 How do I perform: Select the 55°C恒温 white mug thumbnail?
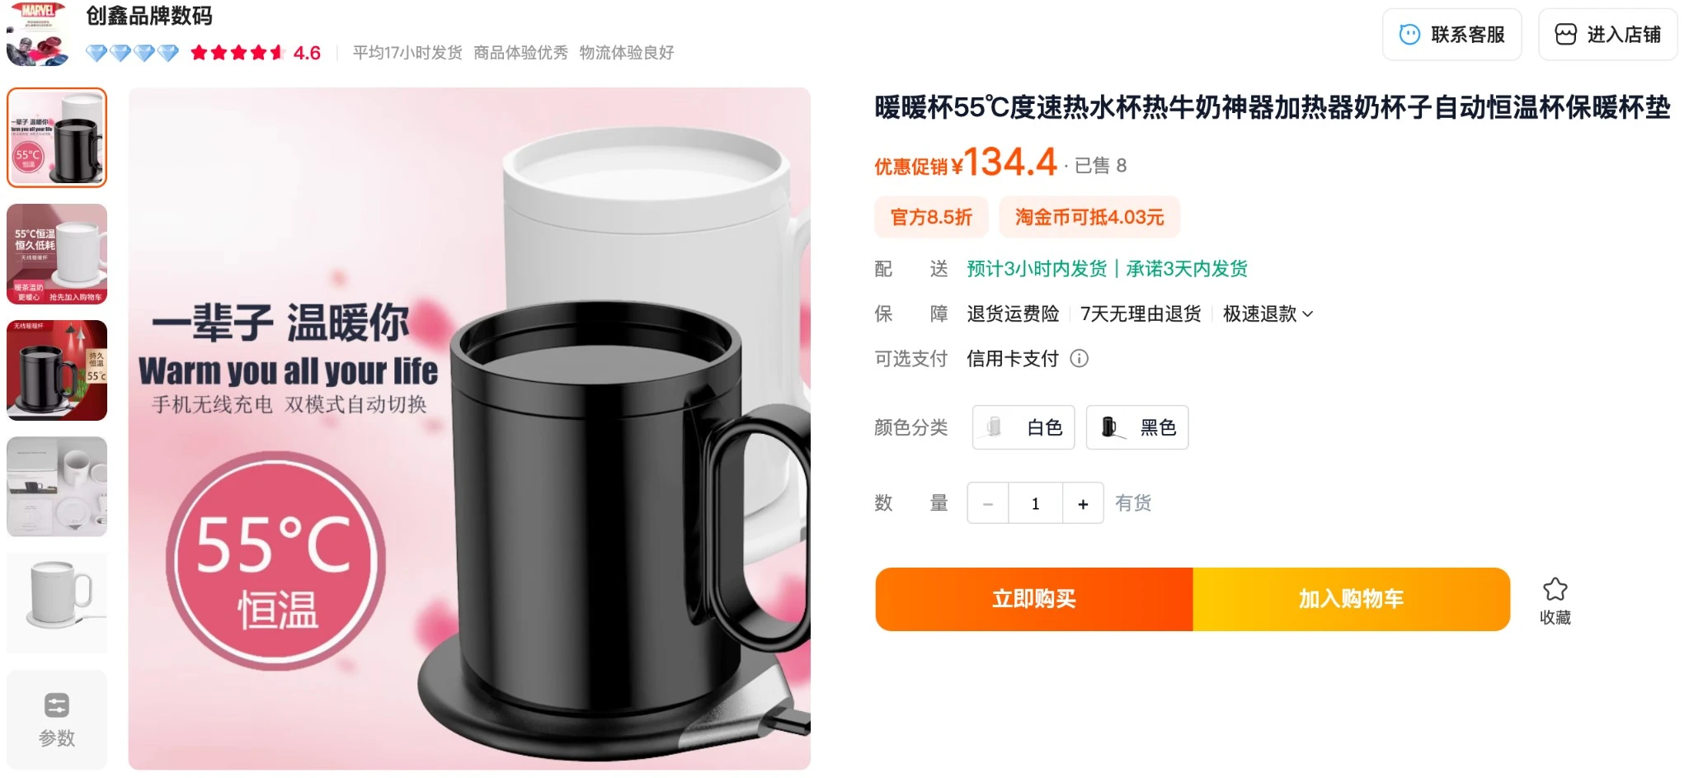click(57, 254)
